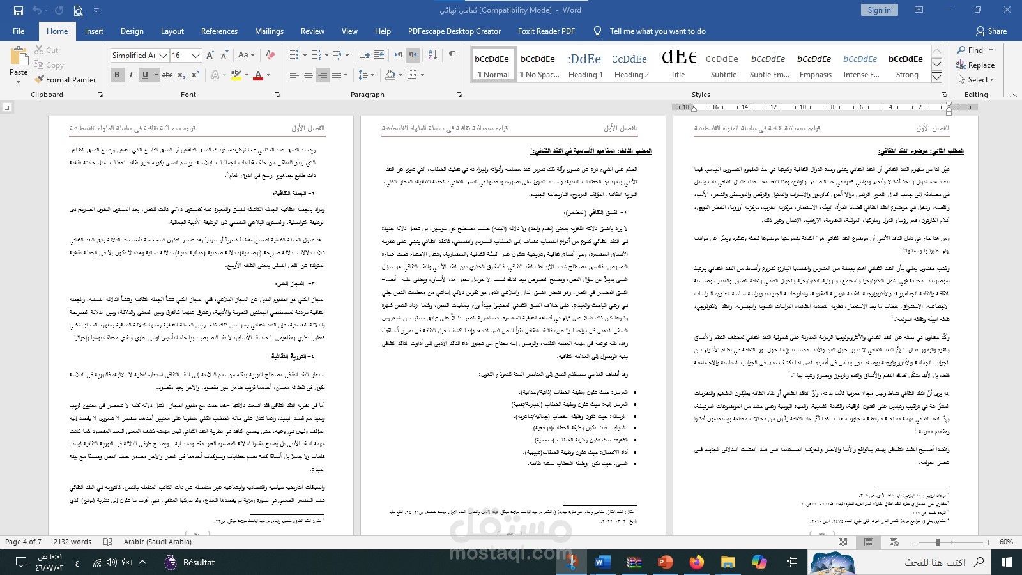Apply superscript x² formatting
This screenshot has height=575, width=1022.
point(195,75)
